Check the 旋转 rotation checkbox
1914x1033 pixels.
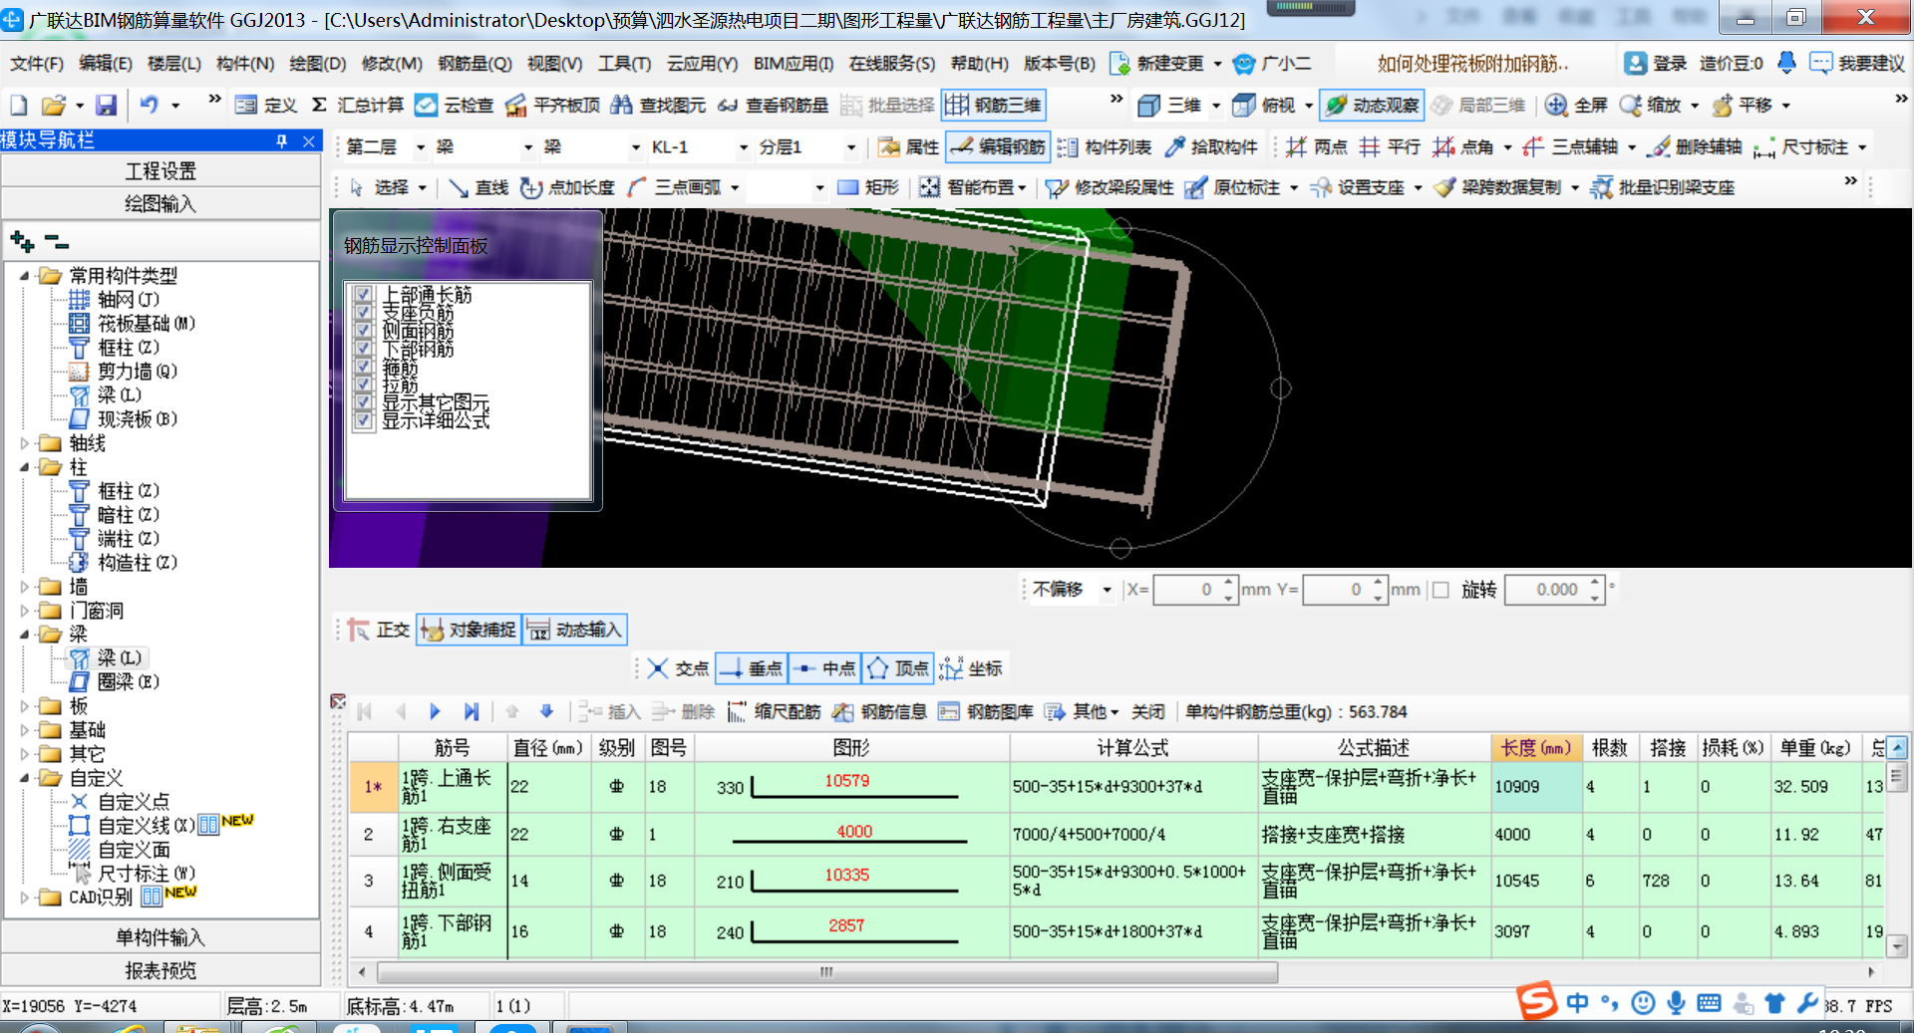tap(1440, 590)
